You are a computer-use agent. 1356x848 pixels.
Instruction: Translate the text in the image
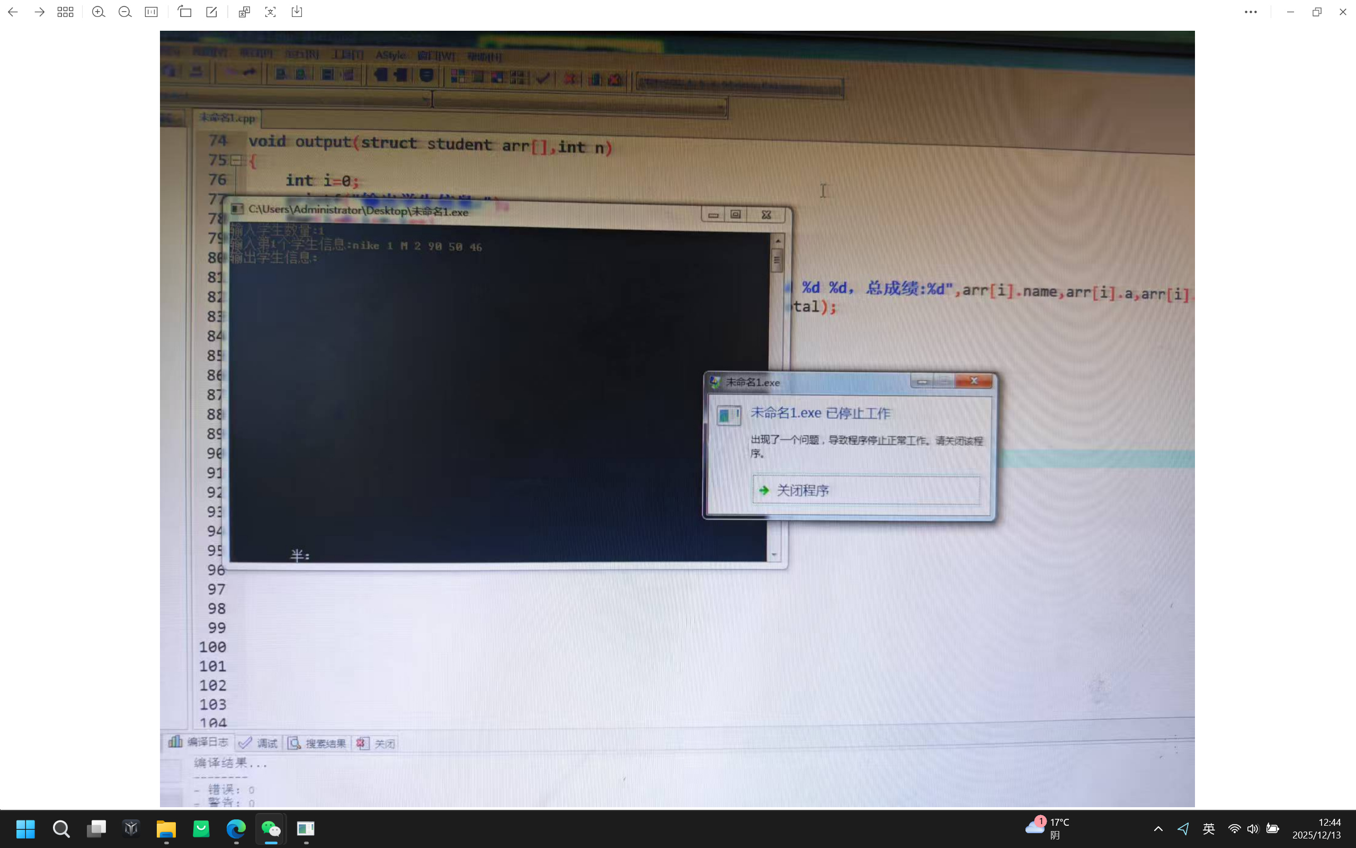click(x=244, y=12)
